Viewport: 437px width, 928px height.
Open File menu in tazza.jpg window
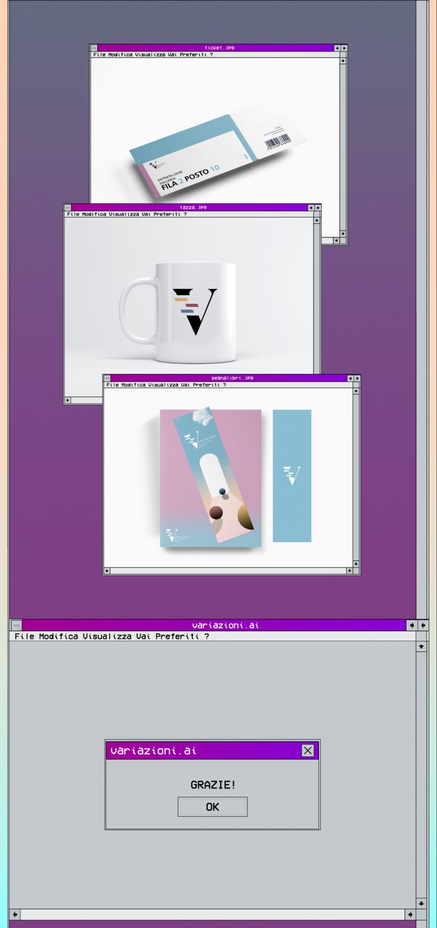point(73,214)
